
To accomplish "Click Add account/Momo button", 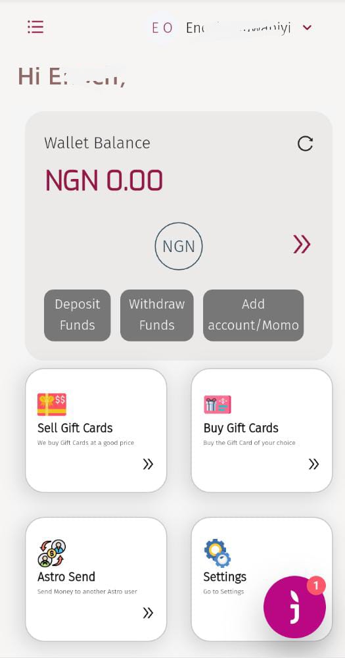I will point(253,315).
